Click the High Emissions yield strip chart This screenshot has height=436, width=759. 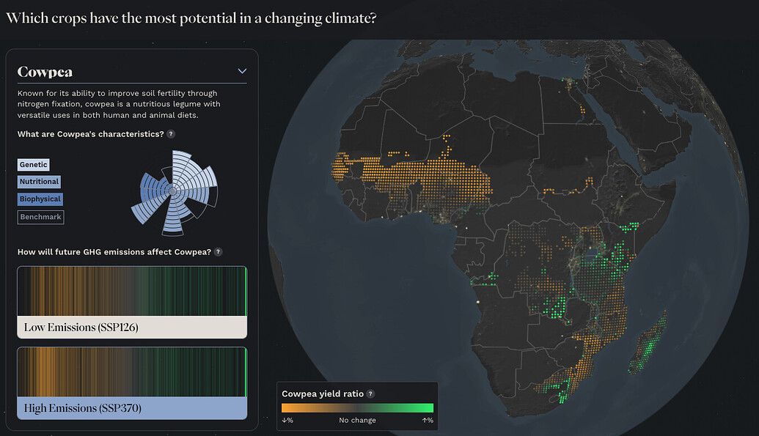tap(132, 372)
